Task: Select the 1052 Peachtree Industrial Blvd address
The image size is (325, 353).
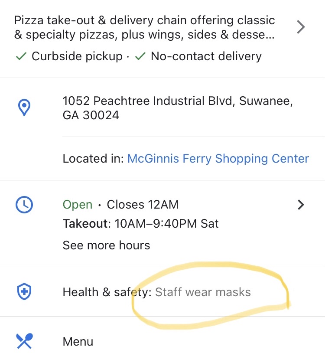Action: coord(178,108)
